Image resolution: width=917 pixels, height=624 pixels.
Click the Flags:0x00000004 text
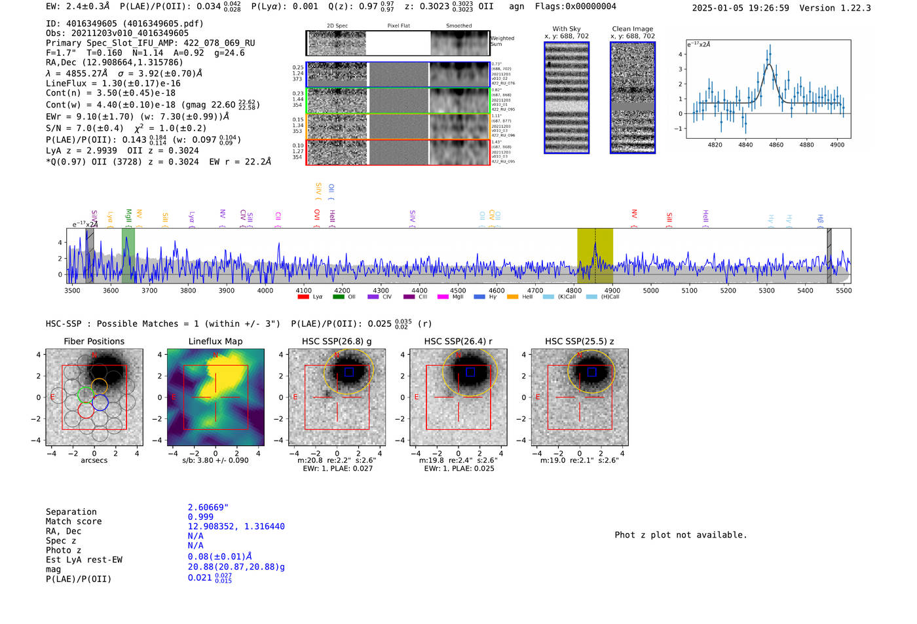tap(576, 7)
